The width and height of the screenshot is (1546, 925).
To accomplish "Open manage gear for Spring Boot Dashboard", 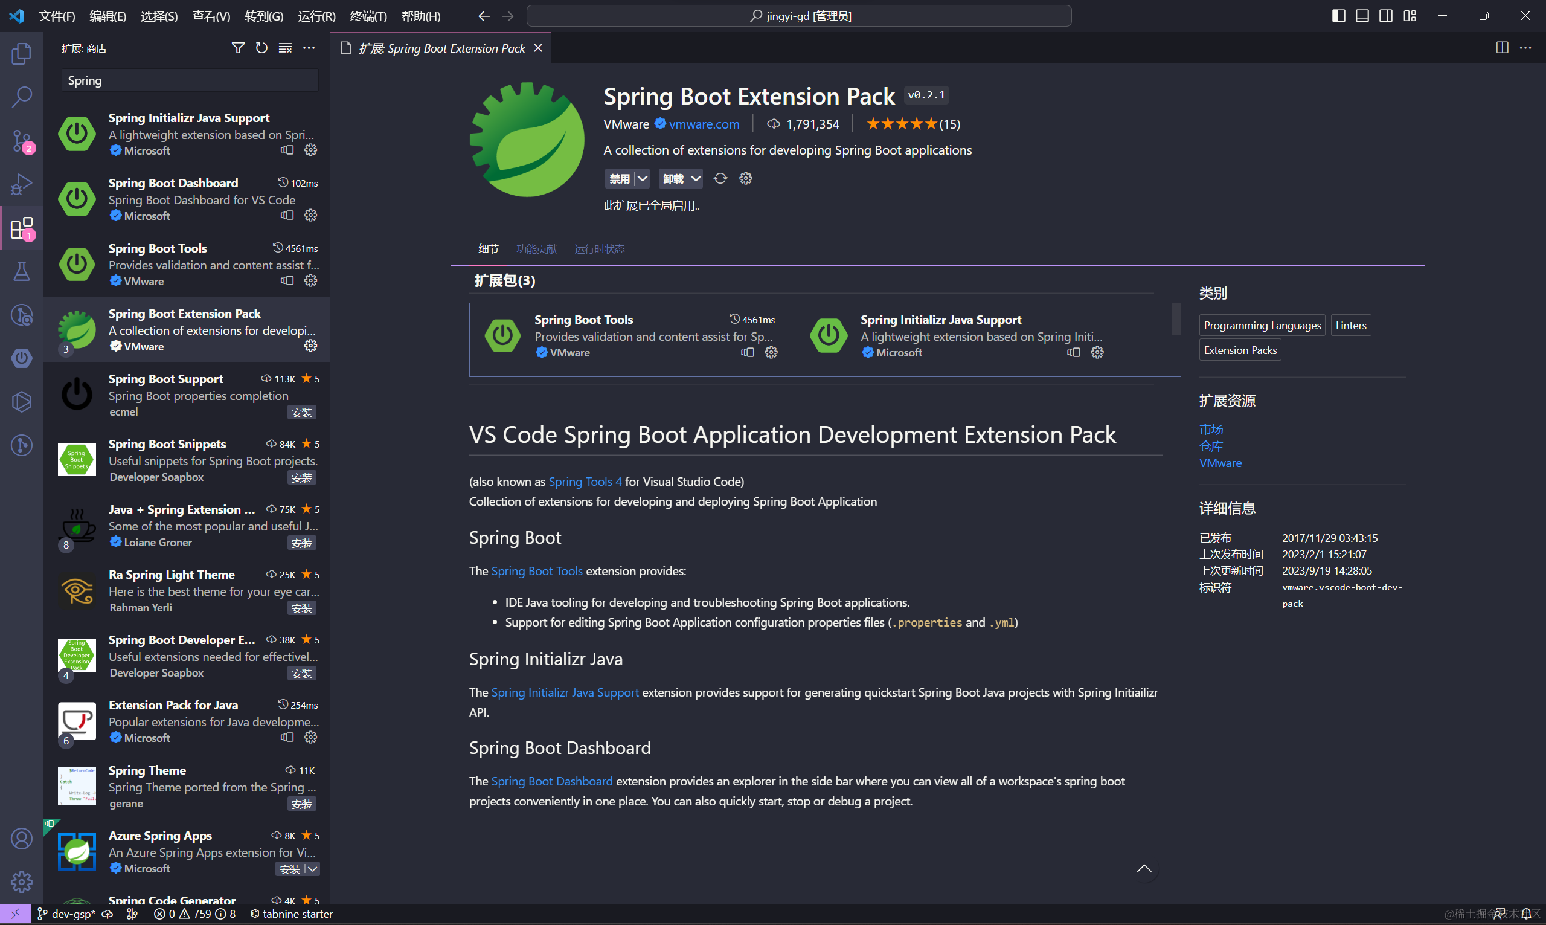I will [x=311, y=216].
